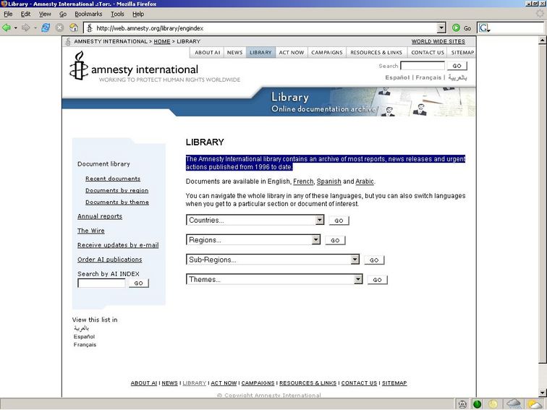Viewport: 547px width, 410px height.
Task: Open the CONTACT US tab in top navigation
Action: pyautogui.click(x=428, y=52)
